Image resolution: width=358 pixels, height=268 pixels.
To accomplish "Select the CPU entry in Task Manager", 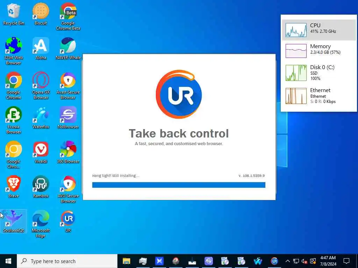I will [319, 30].
